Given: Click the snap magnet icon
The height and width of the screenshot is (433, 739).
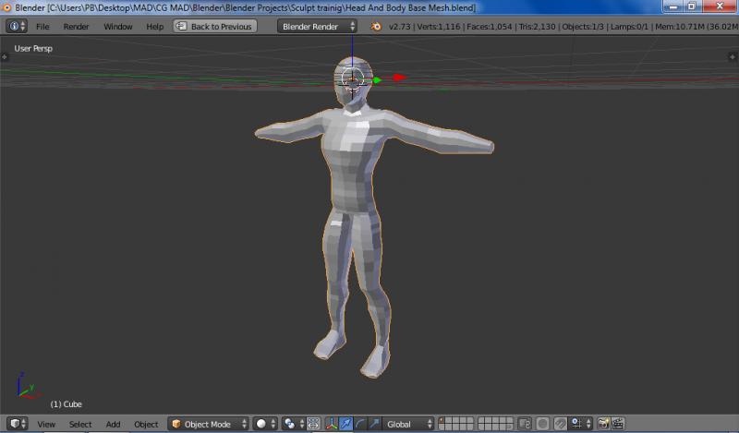Looking at the screenshot, I should click(x=560, y=424).
